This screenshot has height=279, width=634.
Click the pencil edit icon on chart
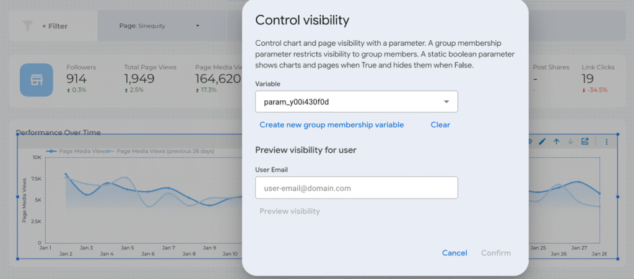(x=543, y=142)
